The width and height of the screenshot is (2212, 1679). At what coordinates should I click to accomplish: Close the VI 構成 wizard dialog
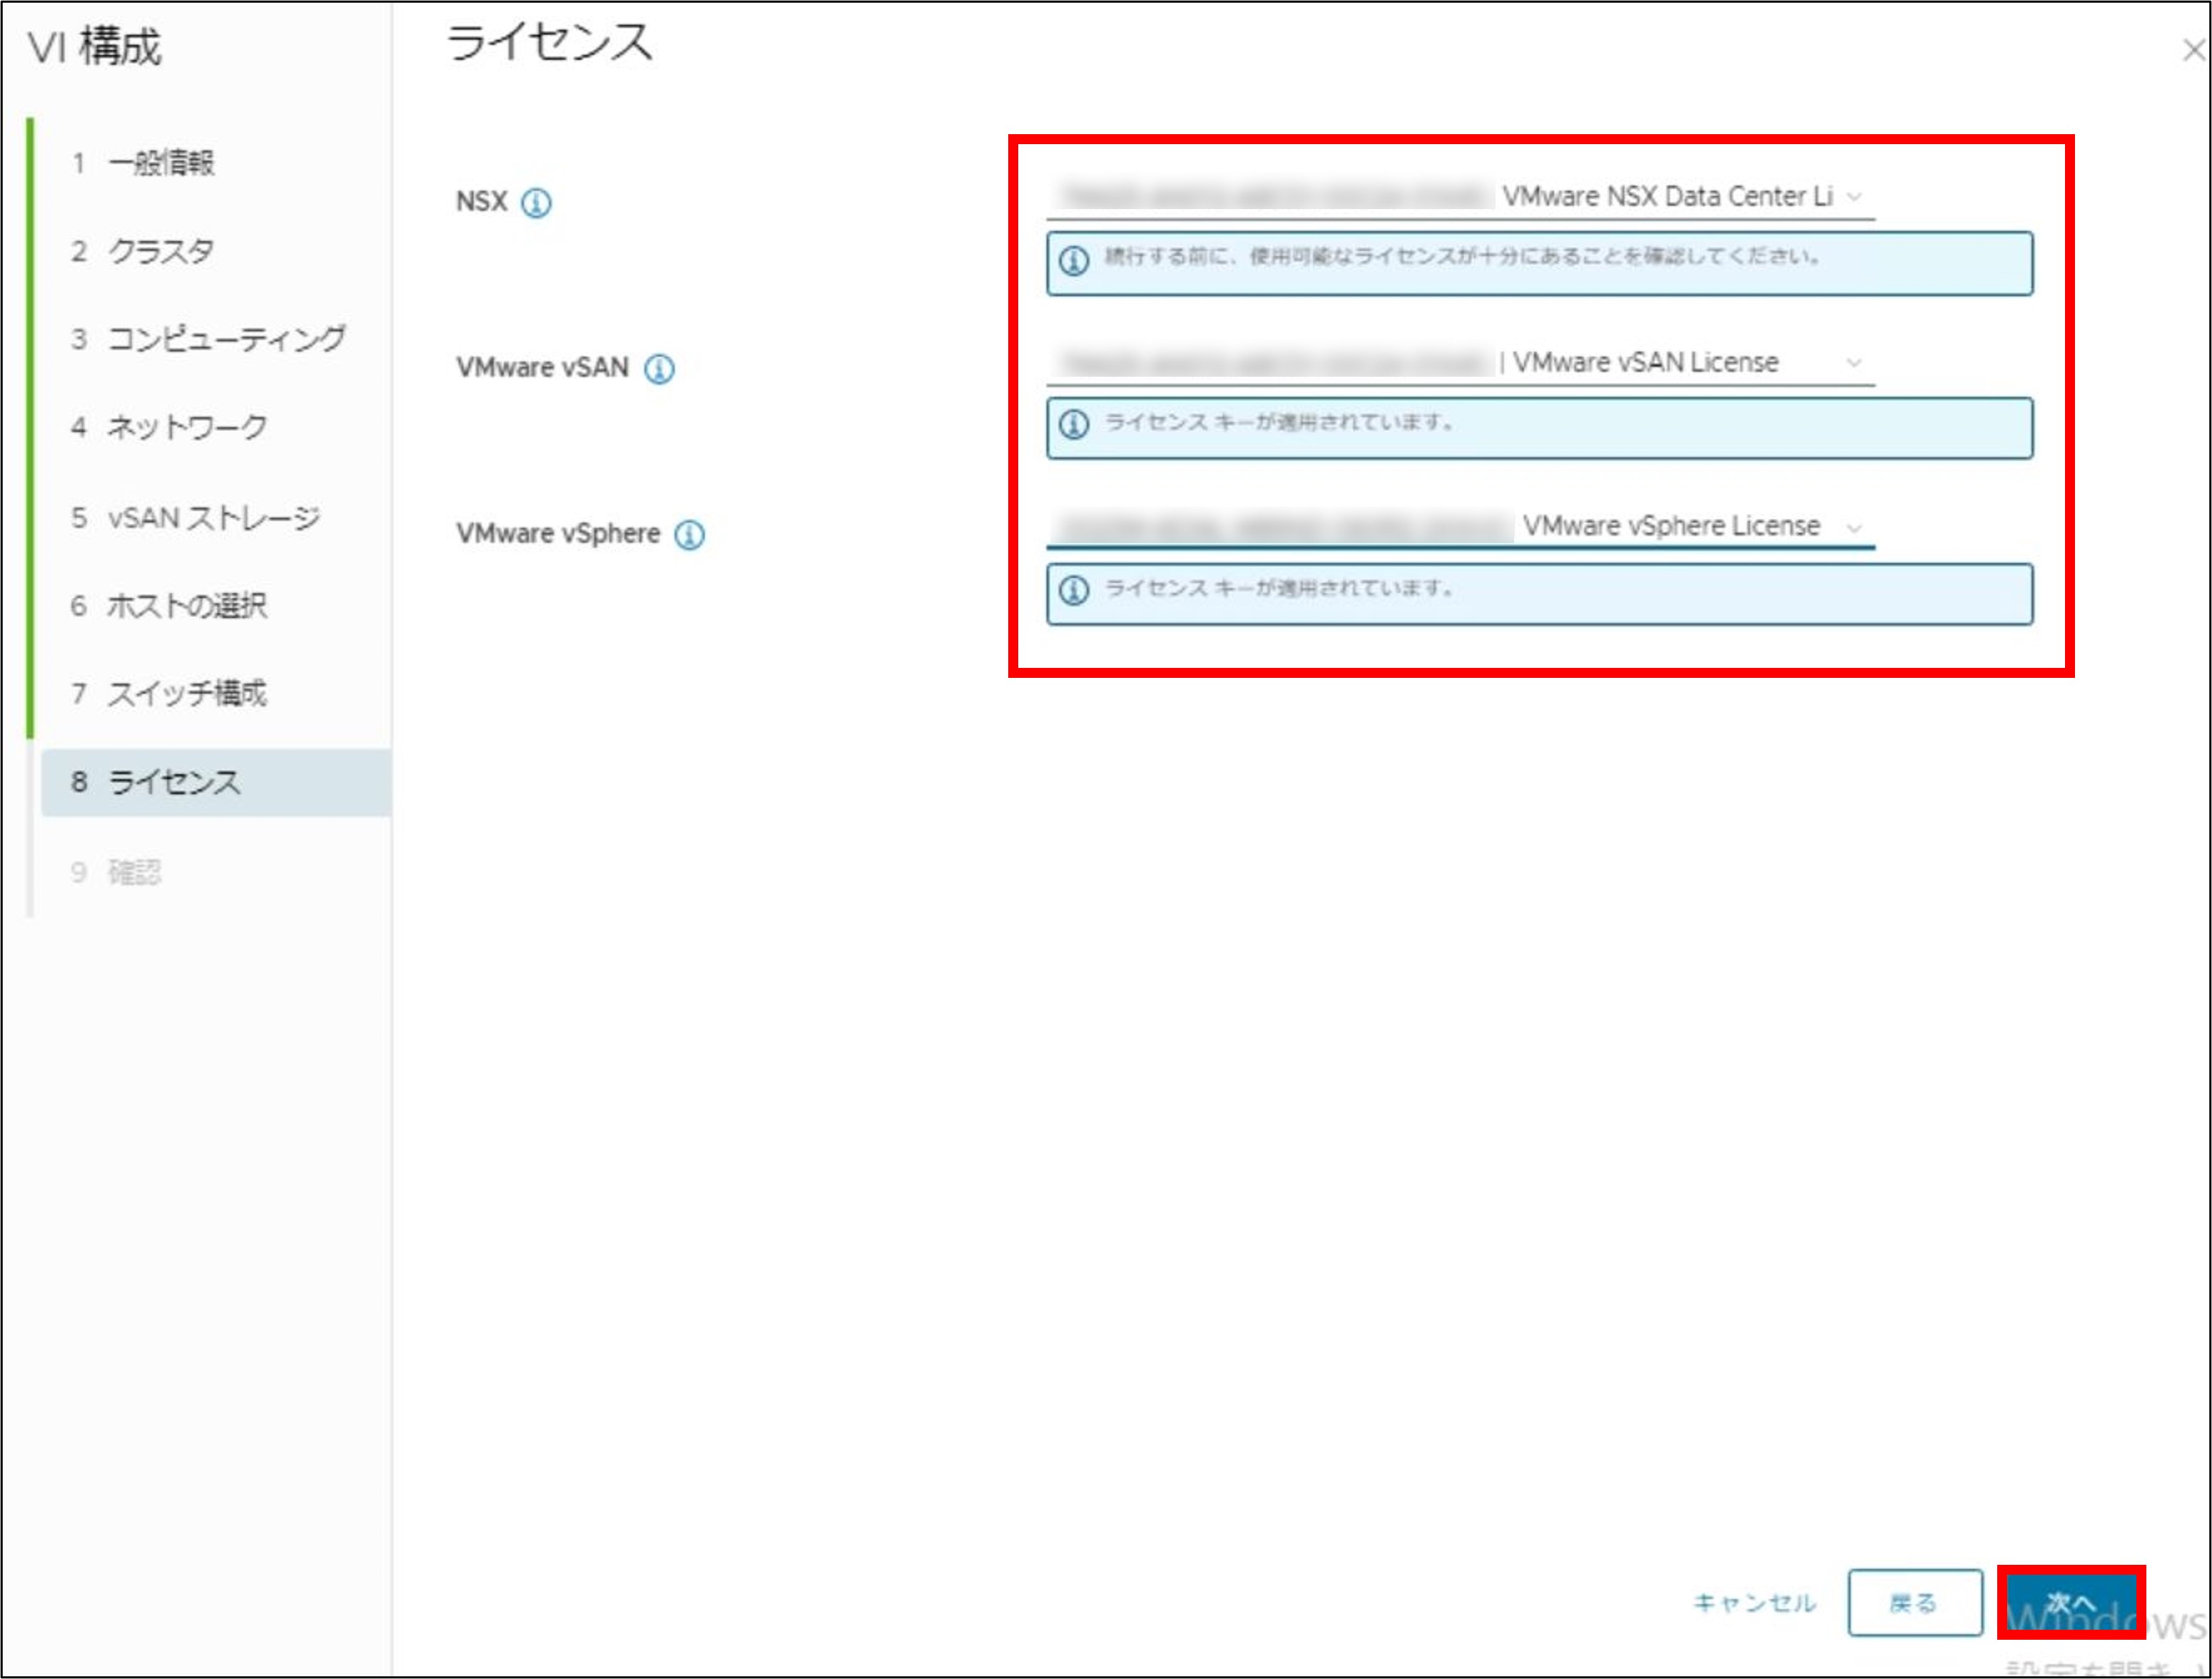[2194, 50]
